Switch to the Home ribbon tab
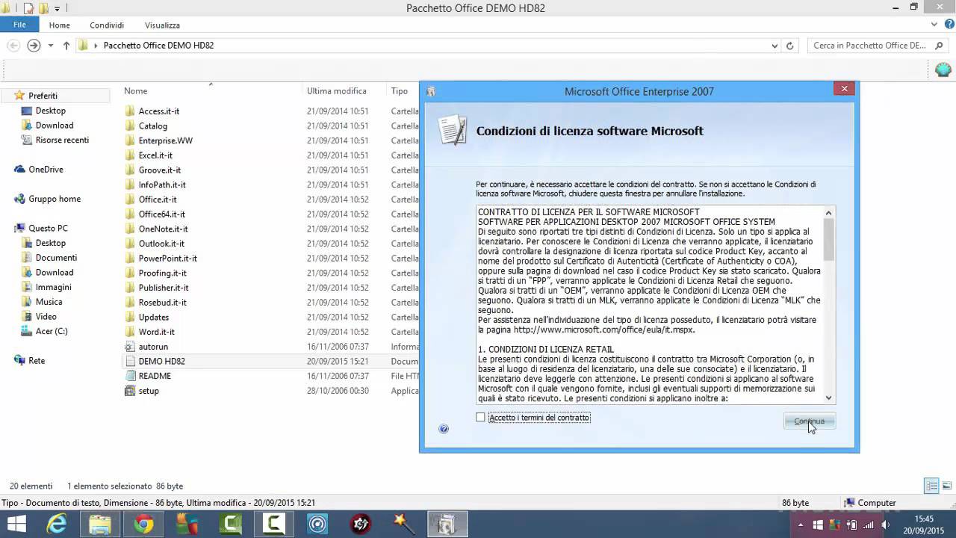Viewport: 956px width, 538px height. point(60,25)
